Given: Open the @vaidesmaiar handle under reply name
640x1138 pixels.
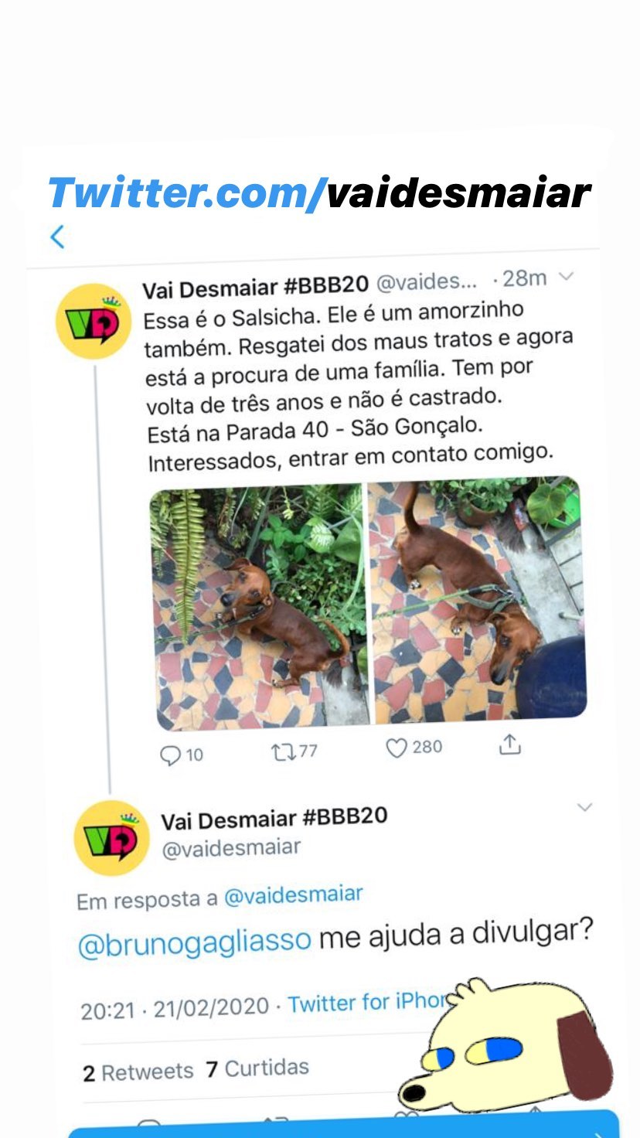Looking at the screenshot, I should [230, 848].
